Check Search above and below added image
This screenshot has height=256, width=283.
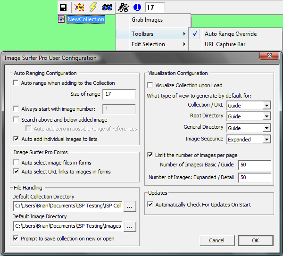(16, 120)
